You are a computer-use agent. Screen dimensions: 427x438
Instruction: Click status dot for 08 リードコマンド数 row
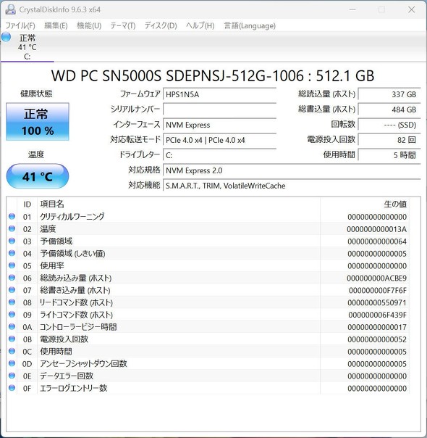coord(12,302)
